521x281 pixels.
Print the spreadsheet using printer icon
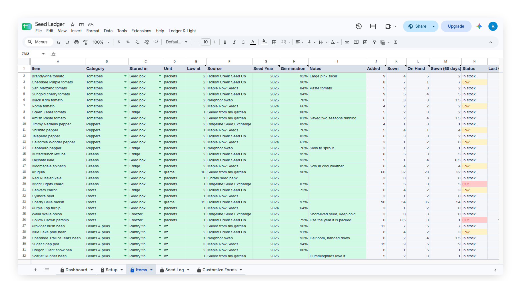(77, 42)
